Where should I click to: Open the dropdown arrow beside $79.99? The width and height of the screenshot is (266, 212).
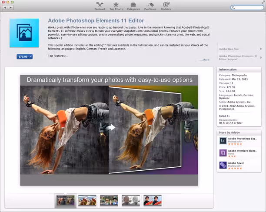31,56
